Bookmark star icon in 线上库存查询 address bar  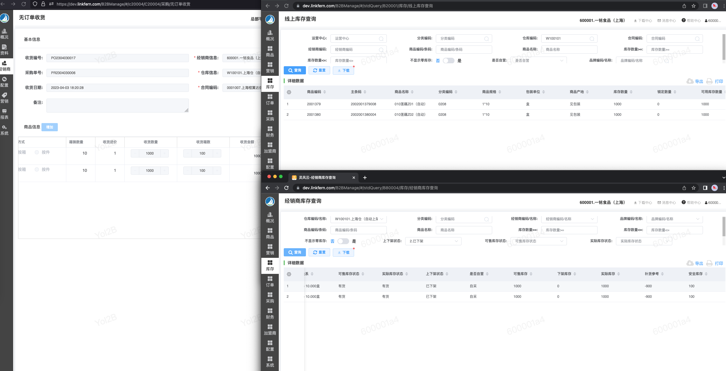(694, 6)
